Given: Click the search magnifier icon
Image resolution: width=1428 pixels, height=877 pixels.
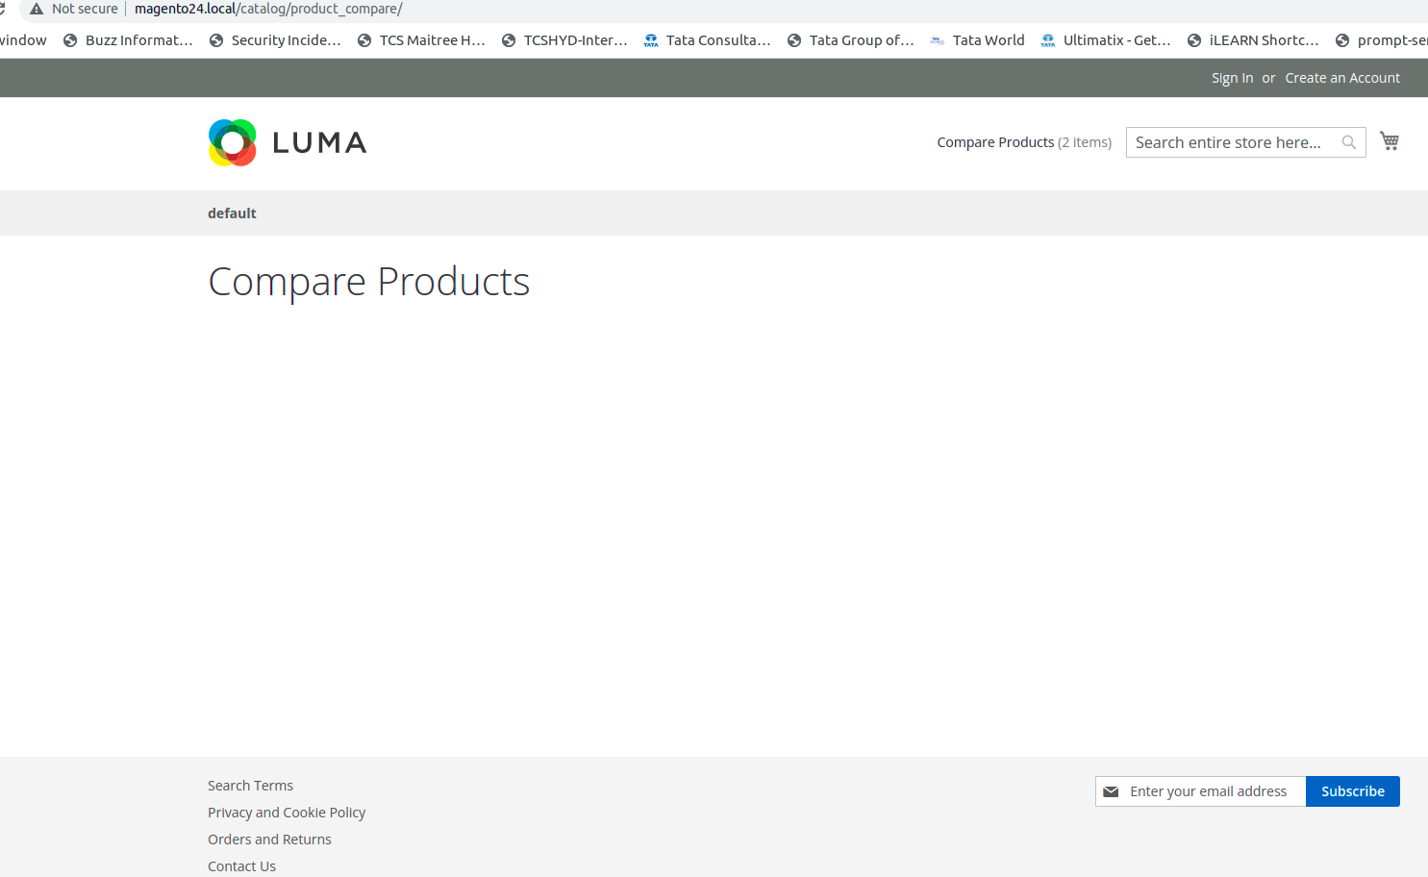Looking at the screenshot, I should [x=1347, y=141].
